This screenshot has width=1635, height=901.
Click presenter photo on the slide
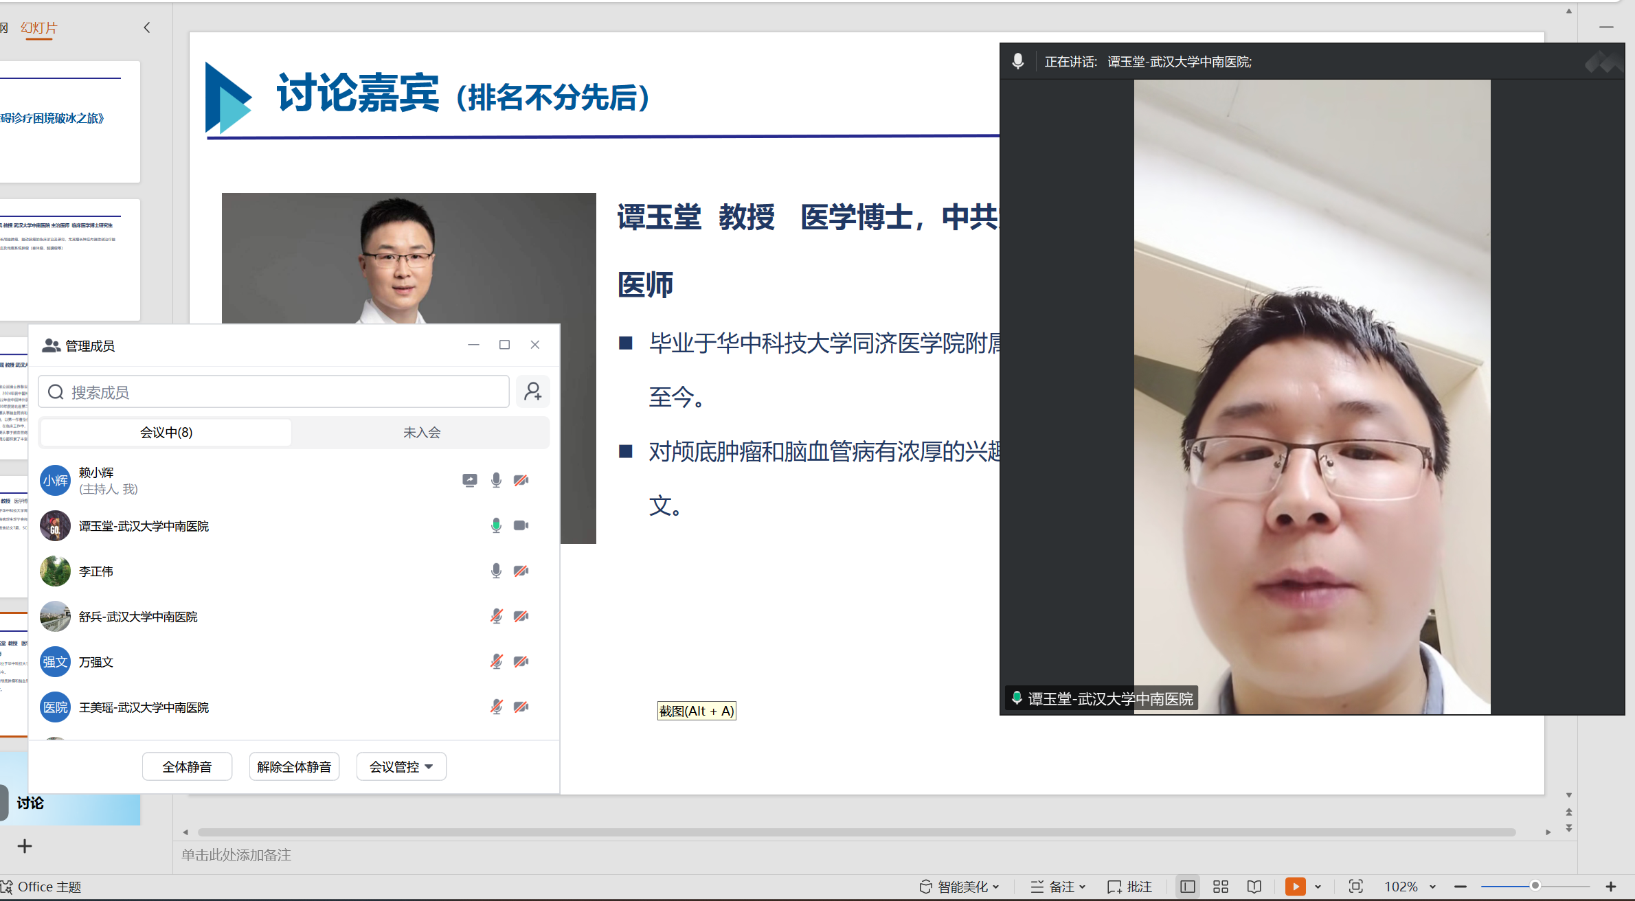409,258
